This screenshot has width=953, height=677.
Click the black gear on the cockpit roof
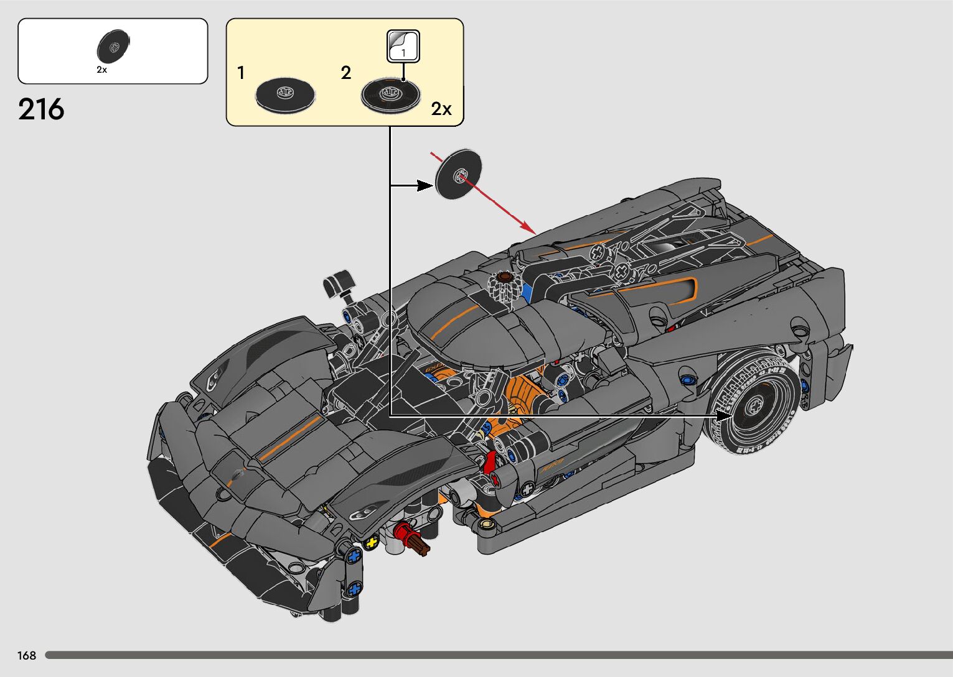coord(504,287)
